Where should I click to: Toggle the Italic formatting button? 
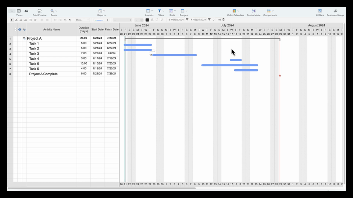coord(157,20)
